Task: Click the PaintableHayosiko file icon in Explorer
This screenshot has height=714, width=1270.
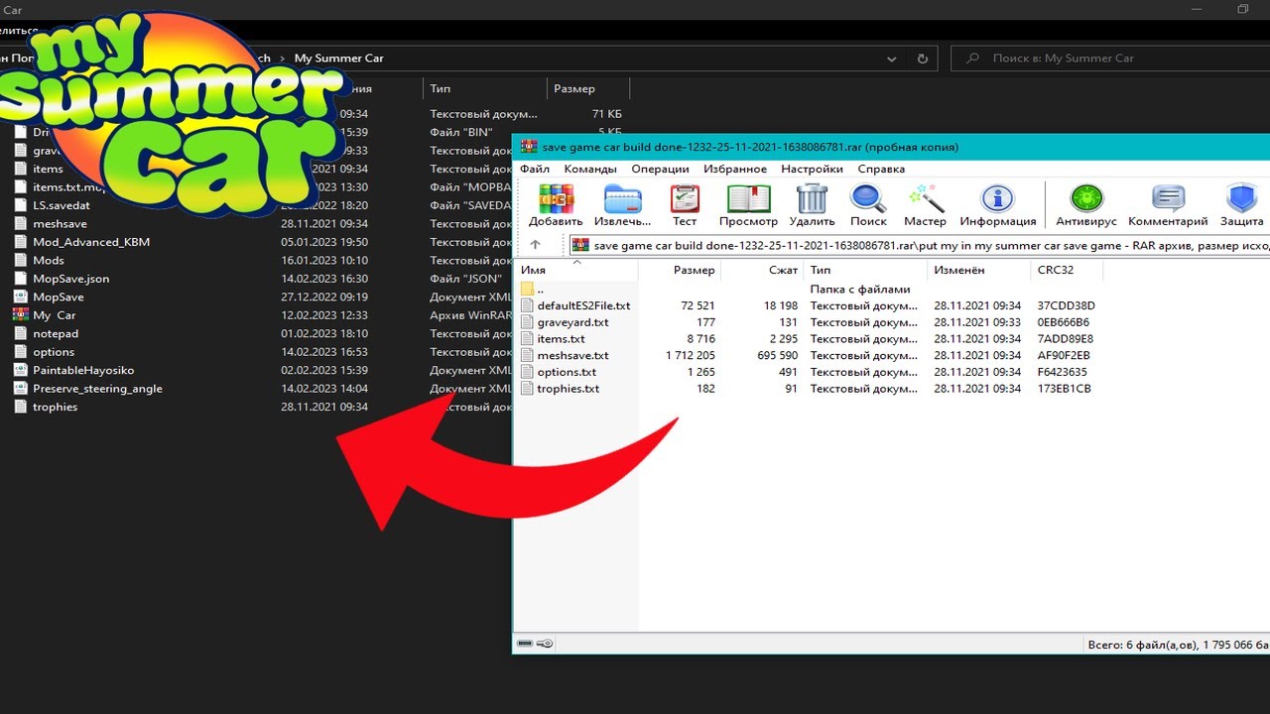Action: (20, 370)
